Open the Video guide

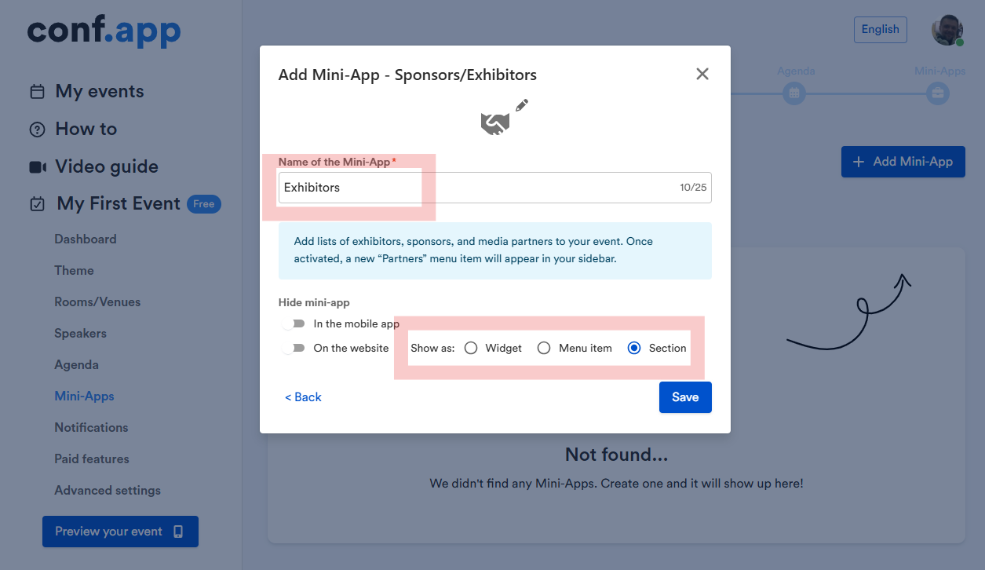tap(106, 166)
